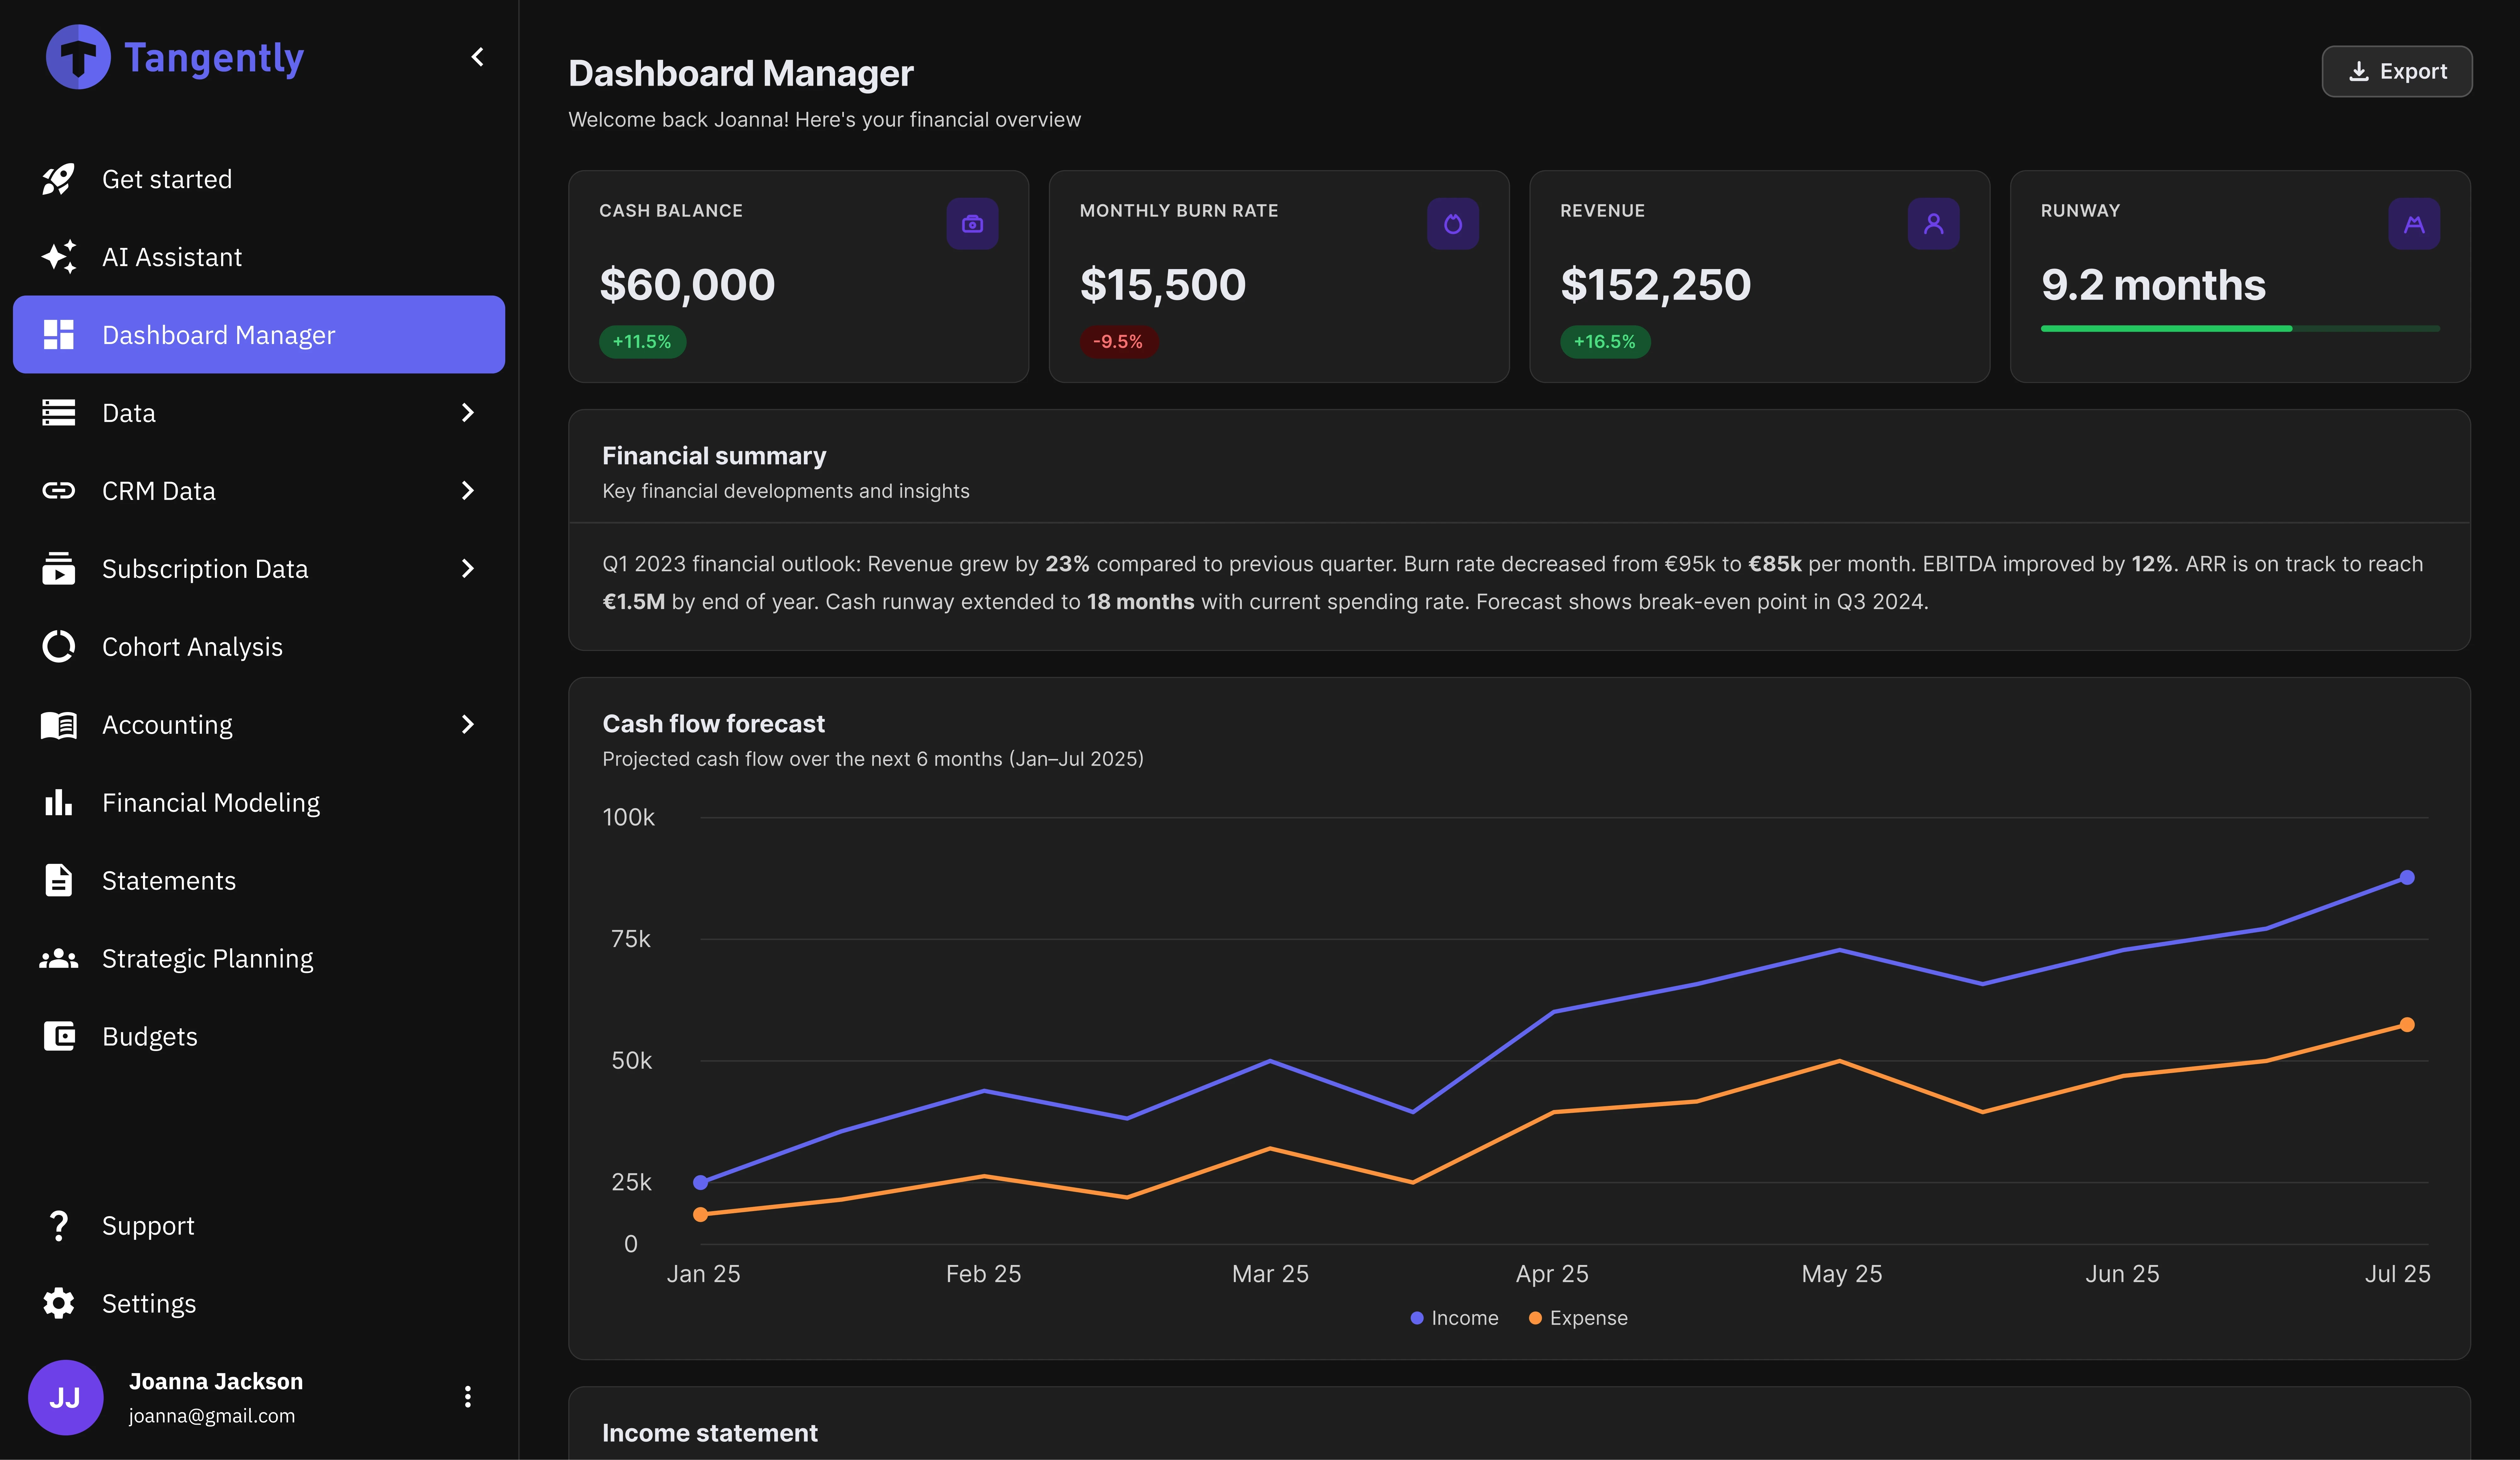Open AI Assistant from the sidebar

[259, 257]
